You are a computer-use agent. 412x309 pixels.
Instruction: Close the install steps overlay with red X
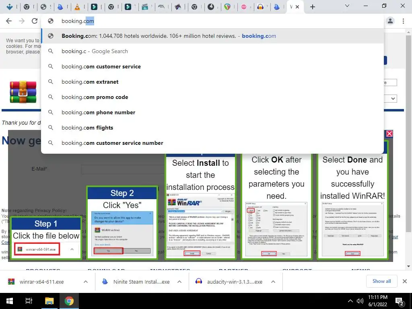click(x=389, y=134)
